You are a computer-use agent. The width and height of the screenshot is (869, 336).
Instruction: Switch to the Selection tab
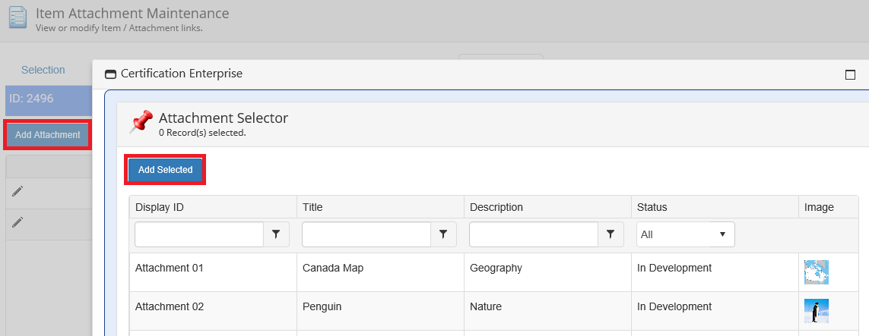click(43, 70)
